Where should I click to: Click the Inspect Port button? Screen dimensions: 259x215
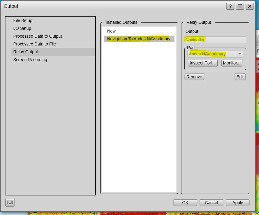coord(203,63)
